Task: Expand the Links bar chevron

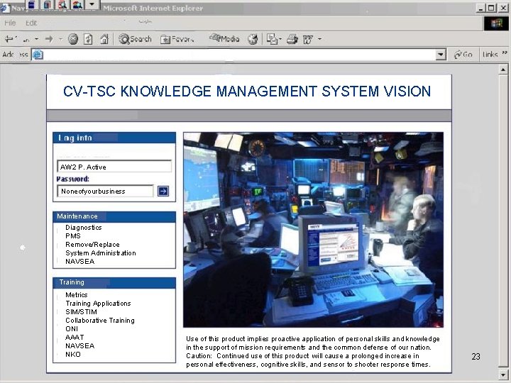Action: pyautogui.click(x=505, y=52)
